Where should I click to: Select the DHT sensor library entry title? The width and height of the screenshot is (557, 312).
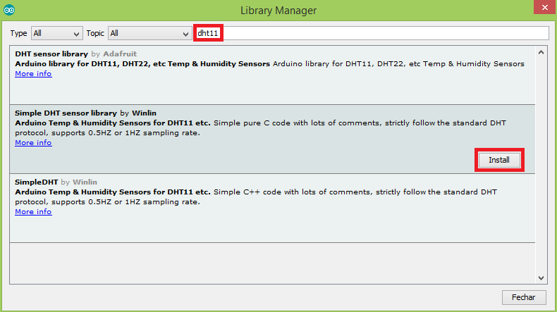(x=51, y=54)
